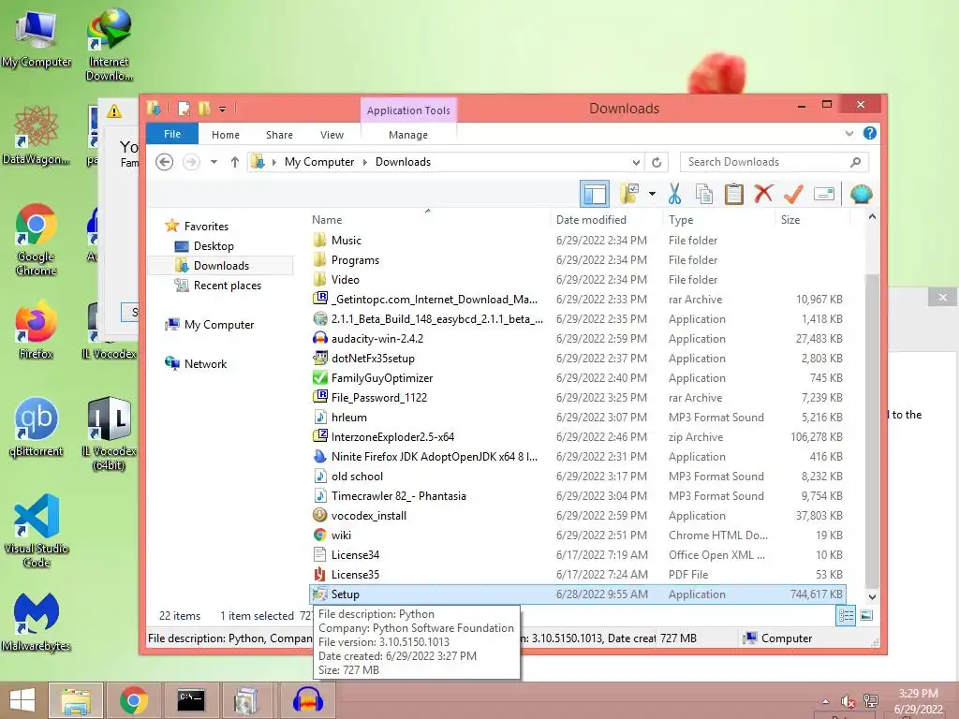Switch to the Home ribbon tab
The height and width of the screenshot is (719, 959).
tap(225, 135)
